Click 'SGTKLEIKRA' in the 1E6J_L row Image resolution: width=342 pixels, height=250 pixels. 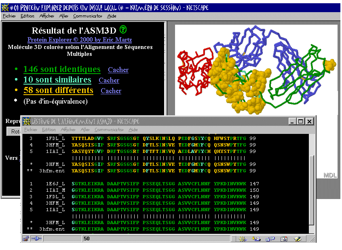tap(88, 184)
